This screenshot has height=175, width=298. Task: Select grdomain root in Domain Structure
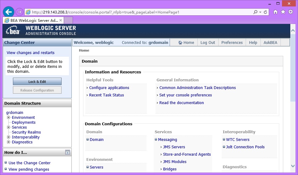click(x=15, y=113)
